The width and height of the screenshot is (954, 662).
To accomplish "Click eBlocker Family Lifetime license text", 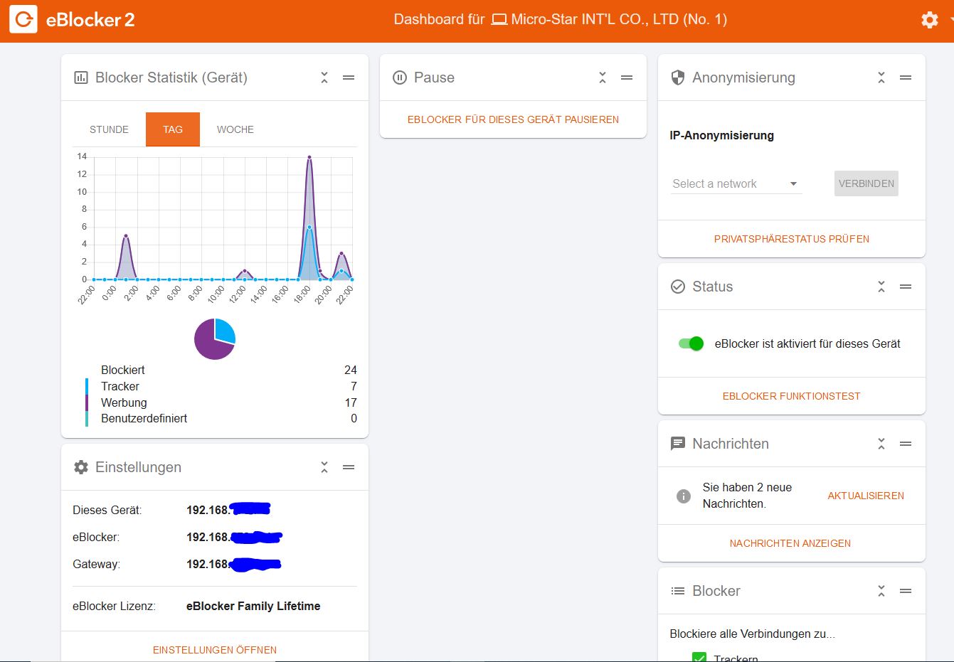I will (x=253, y=606).
